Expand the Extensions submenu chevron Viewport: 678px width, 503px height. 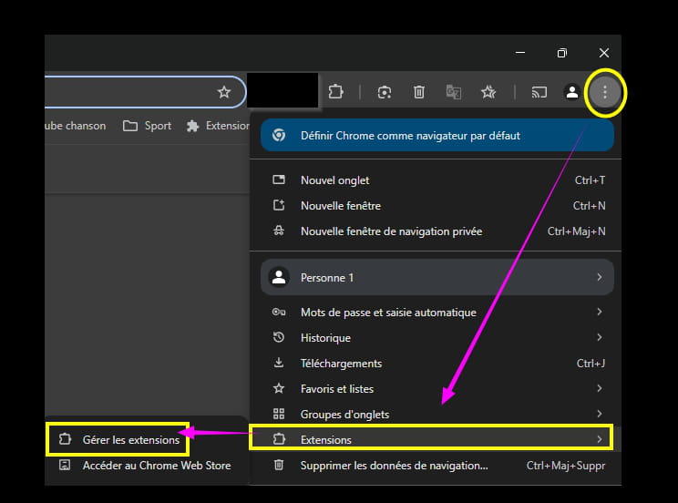click(x=600, y=439)
